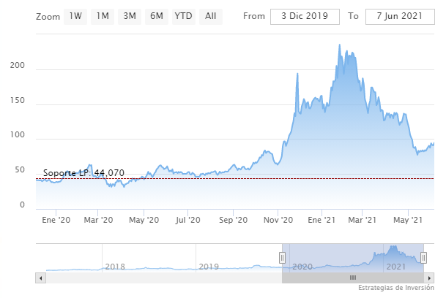
Task: Jump navigator to the 2018 region
Action: click(x=115, y=267)
